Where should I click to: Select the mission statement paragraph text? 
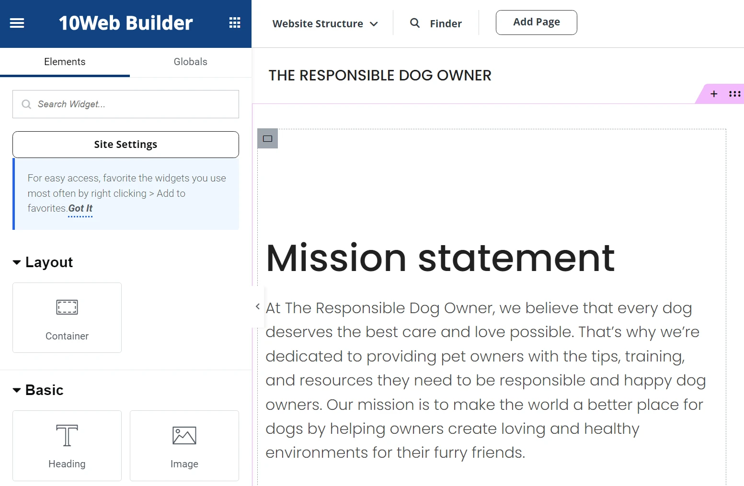(486, 380)
